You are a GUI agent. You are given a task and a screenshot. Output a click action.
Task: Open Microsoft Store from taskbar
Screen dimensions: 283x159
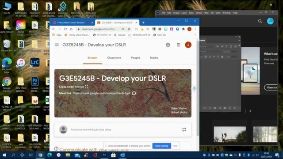click(113, 155)
